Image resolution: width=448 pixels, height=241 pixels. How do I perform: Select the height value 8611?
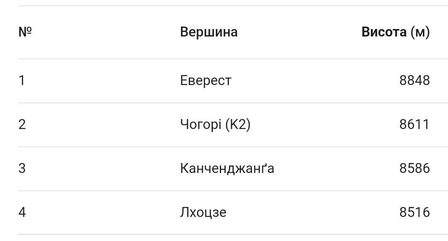click(x=414, y=124)
